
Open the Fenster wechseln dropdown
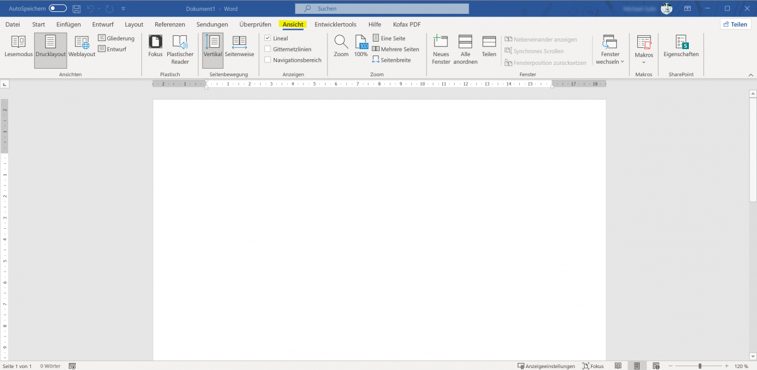[x=609, y=49]
